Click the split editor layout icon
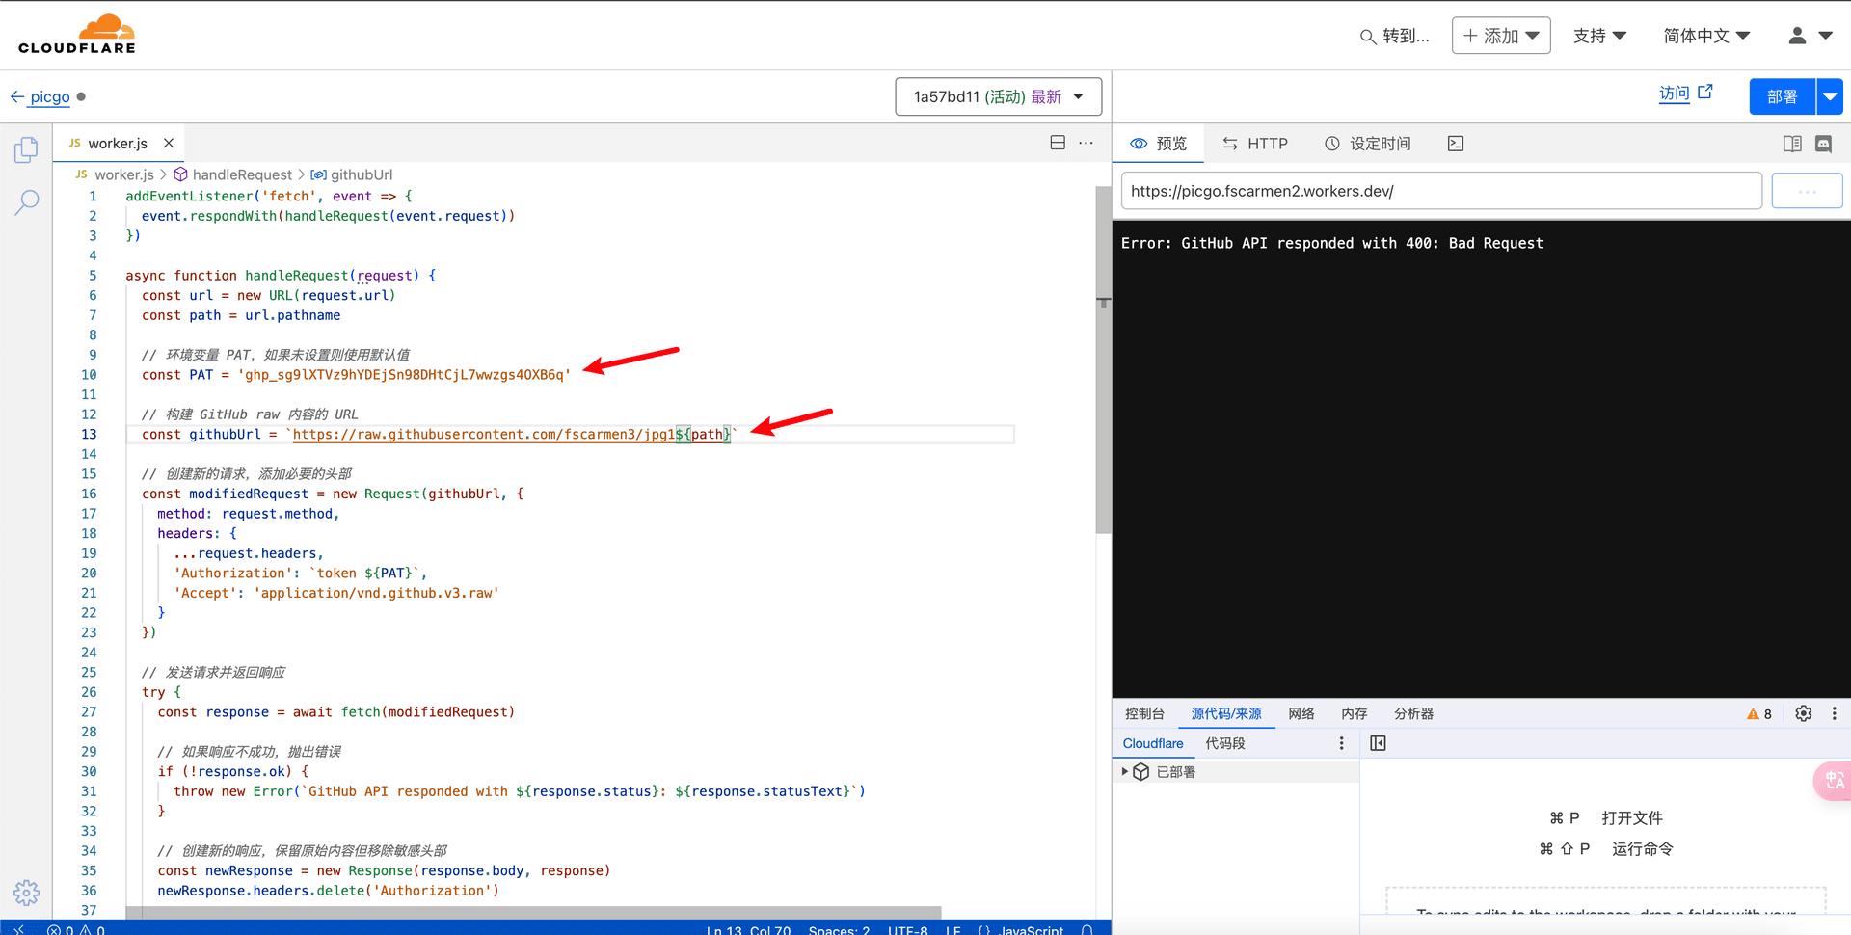Image resolution: width=1851 pixels, height=935 pixels. click(1058, 143)
